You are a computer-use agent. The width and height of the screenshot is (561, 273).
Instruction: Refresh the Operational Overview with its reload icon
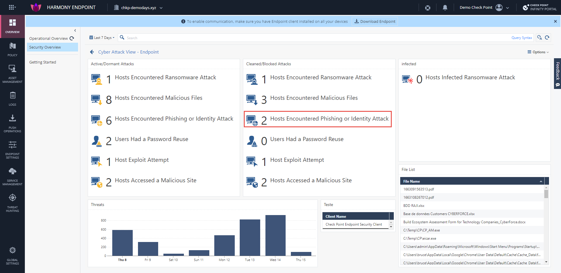72,38
